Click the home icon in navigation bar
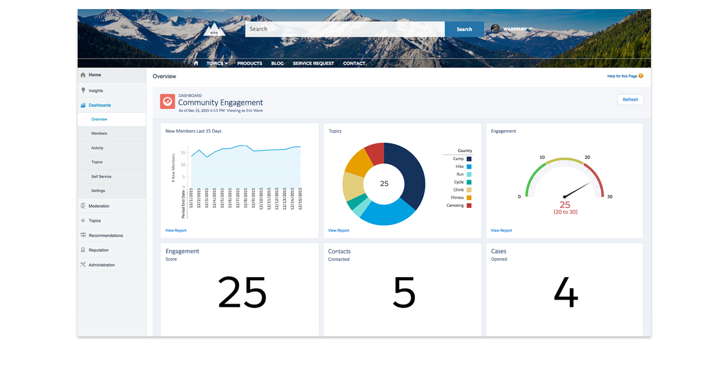The width and height of the screenshot is (728, 388). pos(196,63)
